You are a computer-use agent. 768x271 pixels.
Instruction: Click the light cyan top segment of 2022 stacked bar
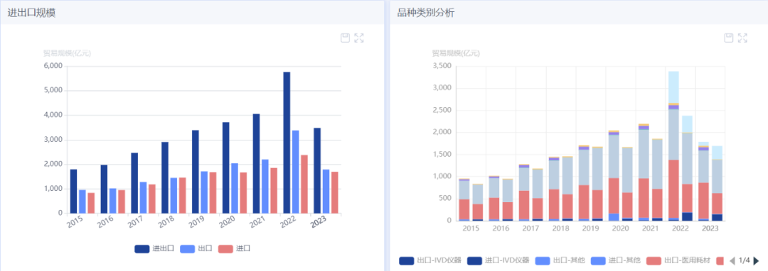pos(673,87)
